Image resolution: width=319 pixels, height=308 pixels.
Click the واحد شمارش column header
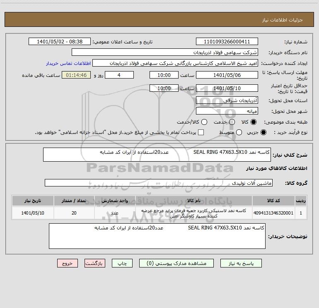(x=115, y=201)
